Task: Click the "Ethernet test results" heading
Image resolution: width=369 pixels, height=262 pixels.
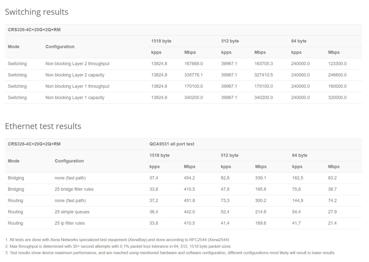Action: pos(43,126)
